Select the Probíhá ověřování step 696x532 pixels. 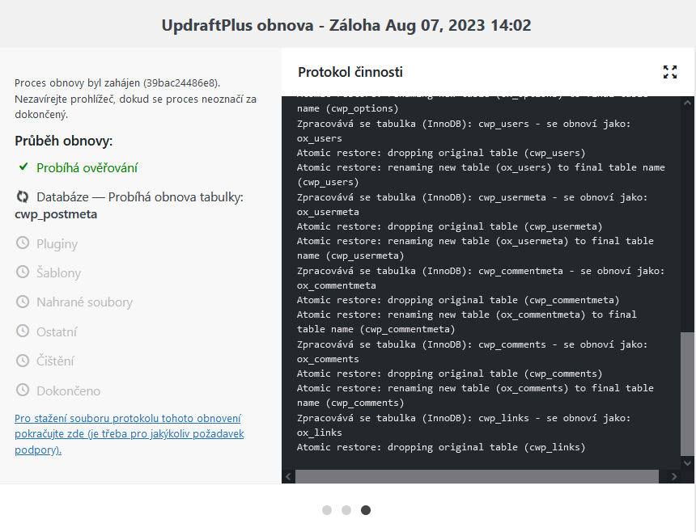click(87, 167)
